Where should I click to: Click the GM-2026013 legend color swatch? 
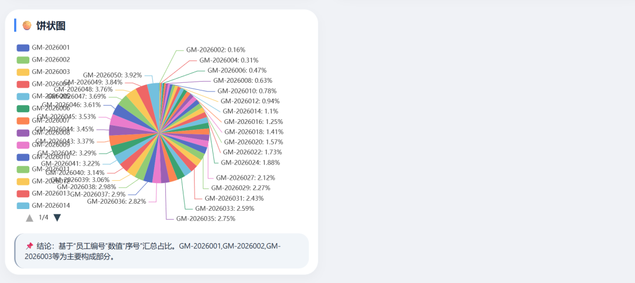click(23, 193)
